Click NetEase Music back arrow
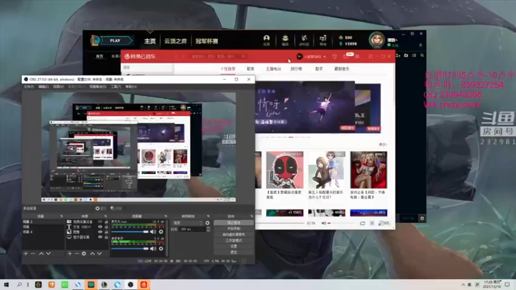 pyautogui.click(x=176, y=57)
